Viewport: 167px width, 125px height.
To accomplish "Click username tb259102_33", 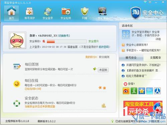I will [x=47, y=36].
